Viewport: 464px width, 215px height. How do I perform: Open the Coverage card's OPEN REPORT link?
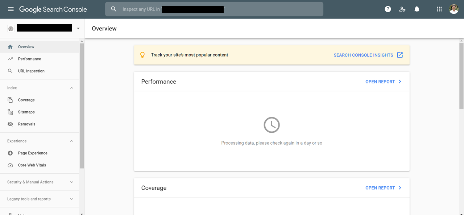coord(380,188)
